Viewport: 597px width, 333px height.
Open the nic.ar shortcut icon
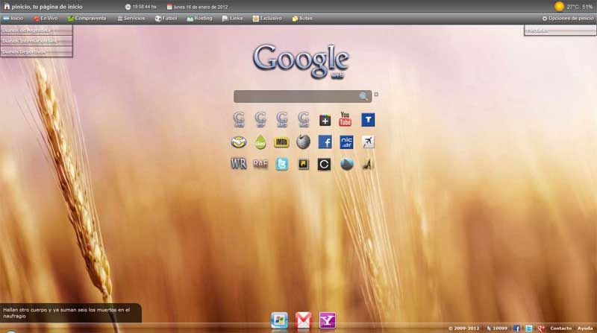tap(346, 142)
